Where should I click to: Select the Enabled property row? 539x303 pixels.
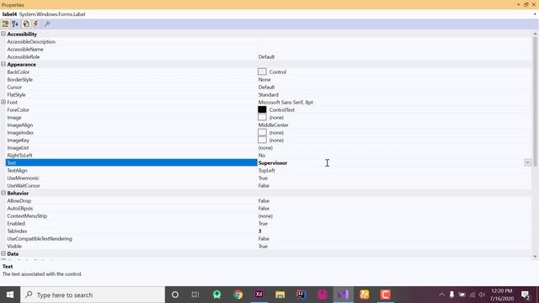[x=268, y=223]
